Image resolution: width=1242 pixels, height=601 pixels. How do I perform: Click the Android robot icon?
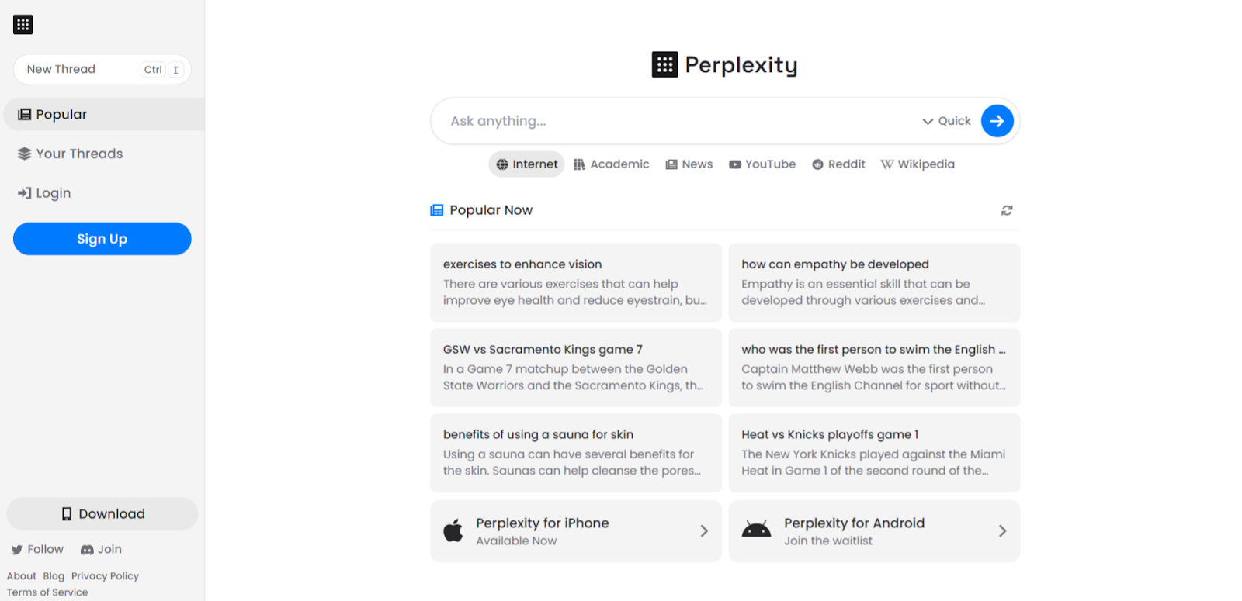click(756, 531)
